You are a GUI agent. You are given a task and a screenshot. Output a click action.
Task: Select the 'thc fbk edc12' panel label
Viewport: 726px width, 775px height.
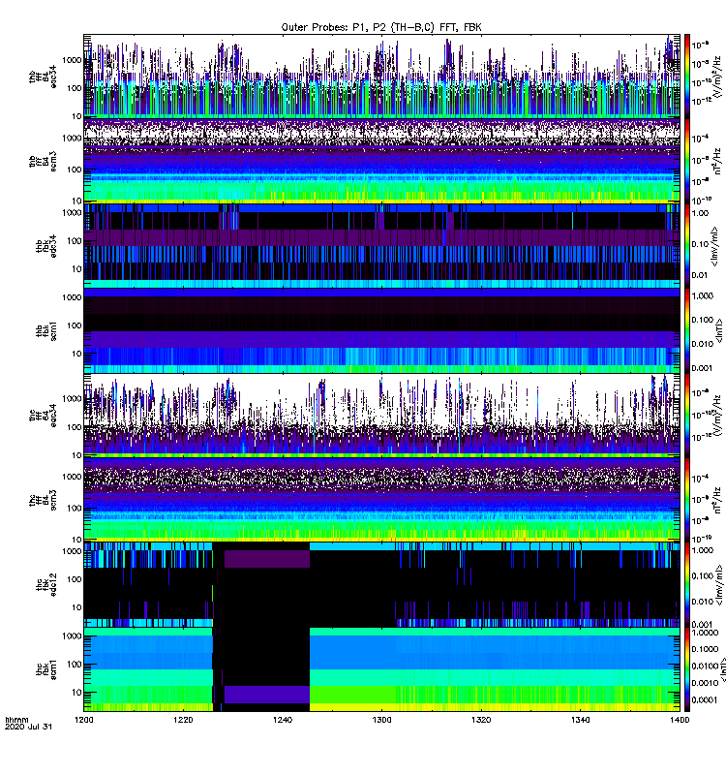[x=46, y=584]
